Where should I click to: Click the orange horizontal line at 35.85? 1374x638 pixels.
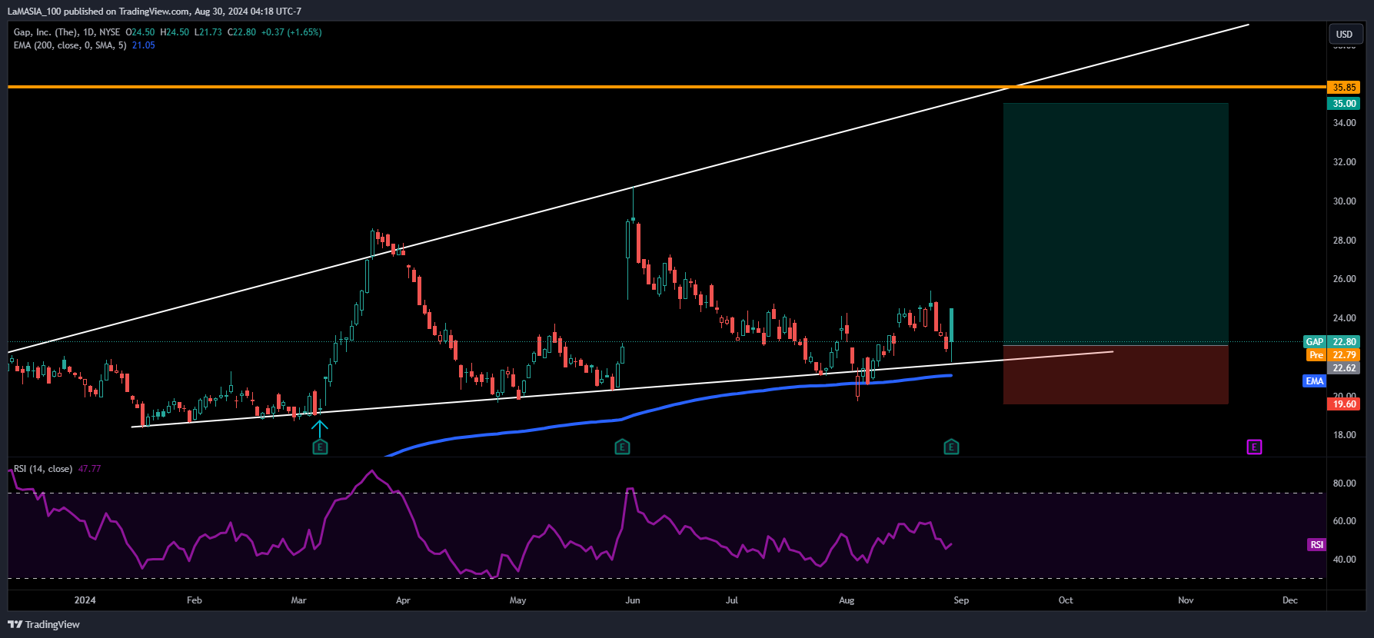667,87
